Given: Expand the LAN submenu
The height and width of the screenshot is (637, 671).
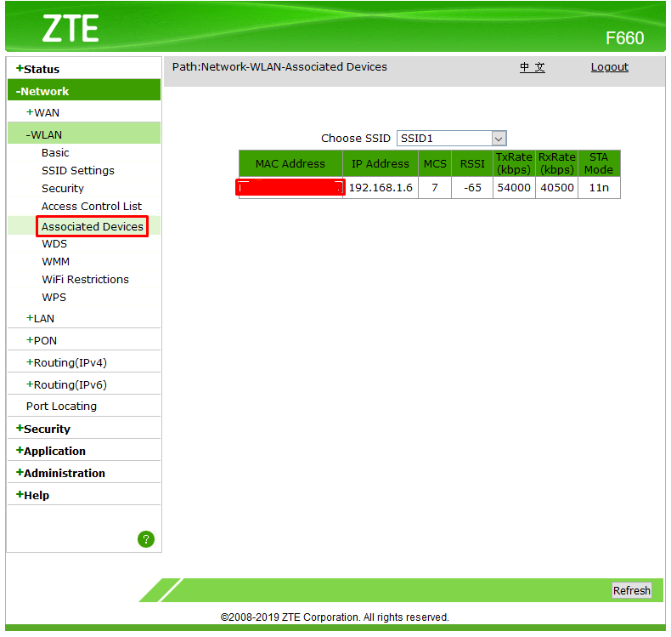Looking at the screenshot, I should click(x=40, y=318).
